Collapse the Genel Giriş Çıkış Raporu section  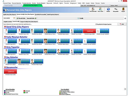(5, 27)
